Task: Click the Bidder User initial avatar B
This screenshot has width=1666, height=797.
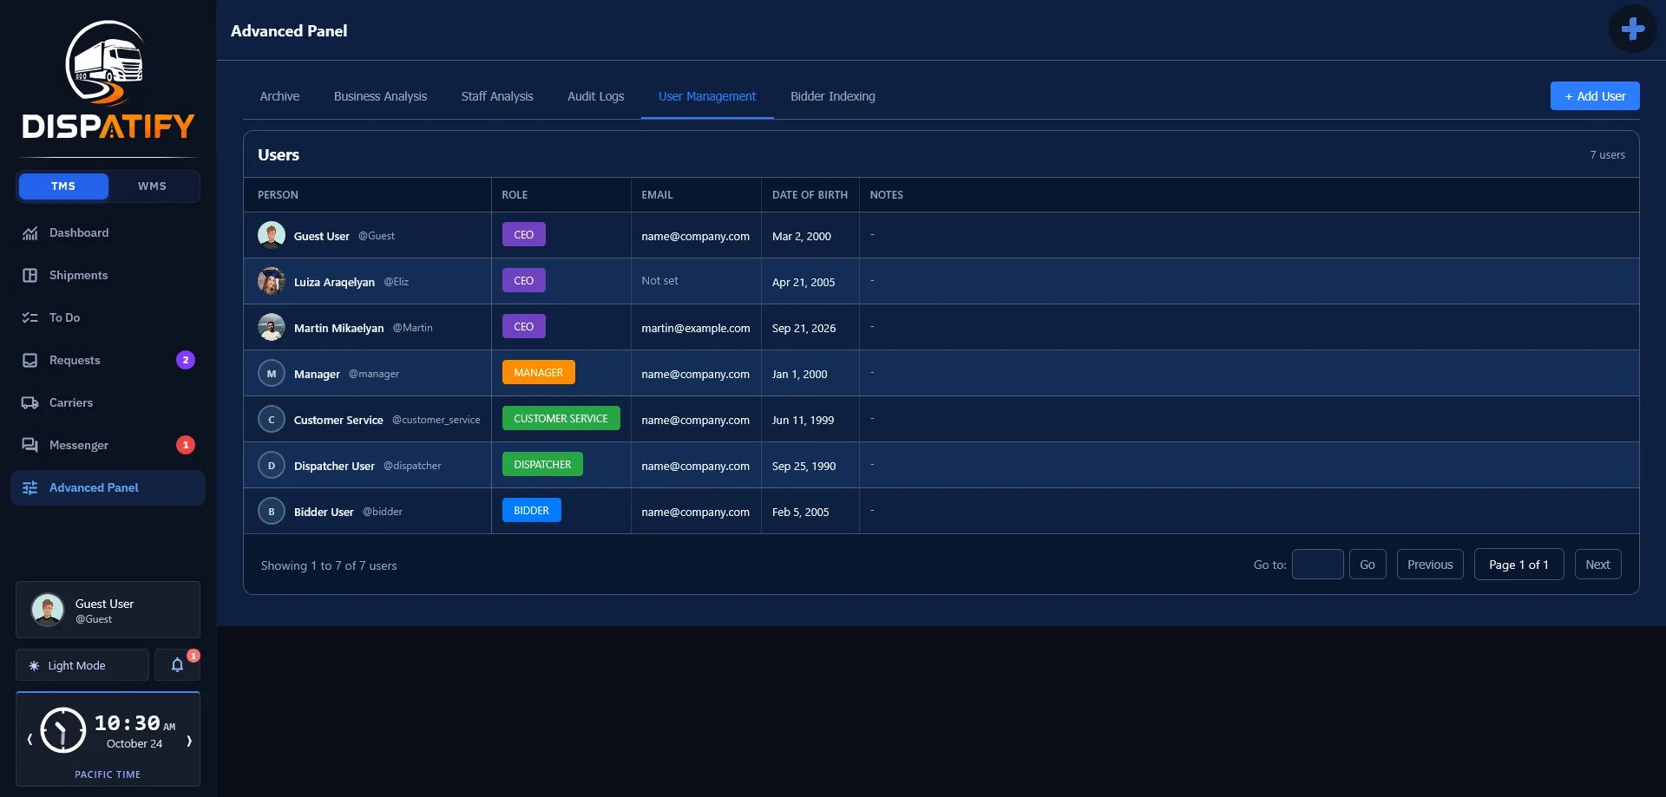Action: click(272, 511)
